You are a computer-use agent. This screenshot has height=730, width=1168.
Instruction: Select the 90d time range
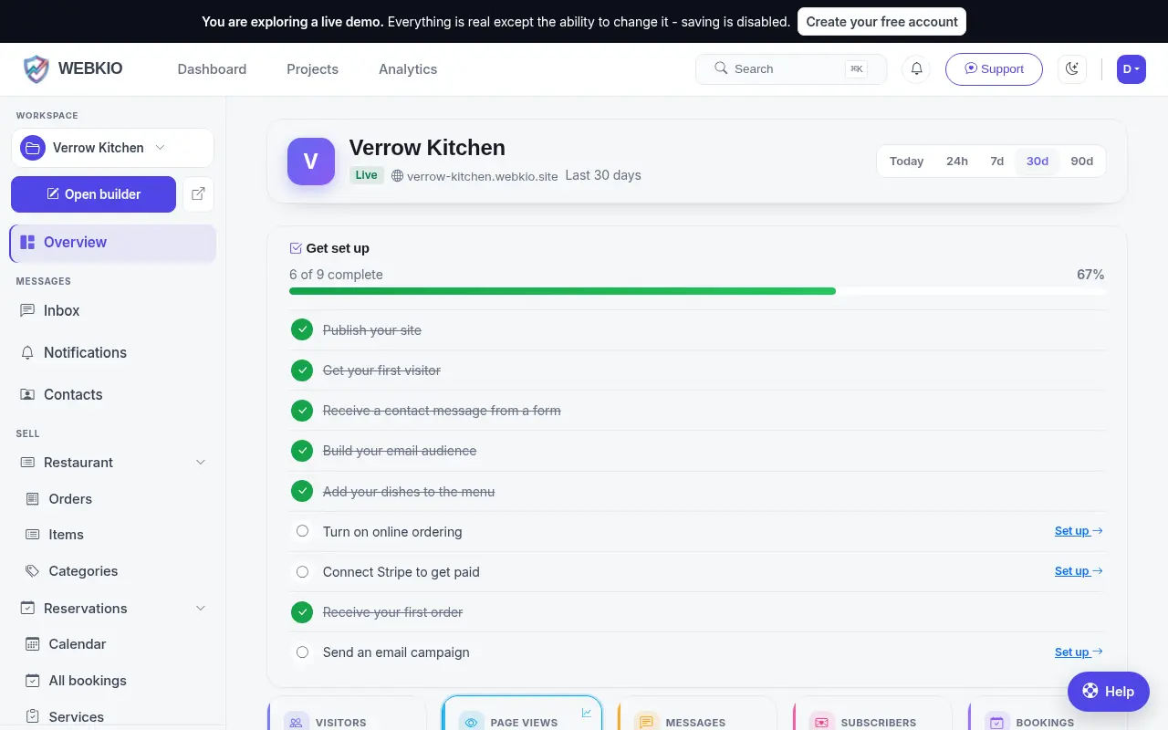click(x=1082, y=162)
